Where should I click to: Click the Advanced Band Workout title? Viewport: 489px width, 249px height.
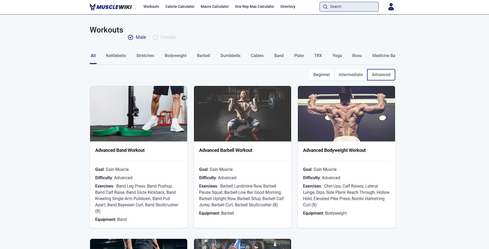click(x=120, y=150)
